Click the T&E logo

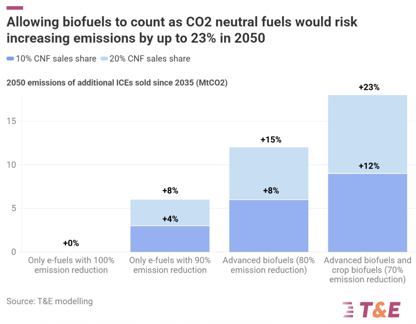[372, 310]
